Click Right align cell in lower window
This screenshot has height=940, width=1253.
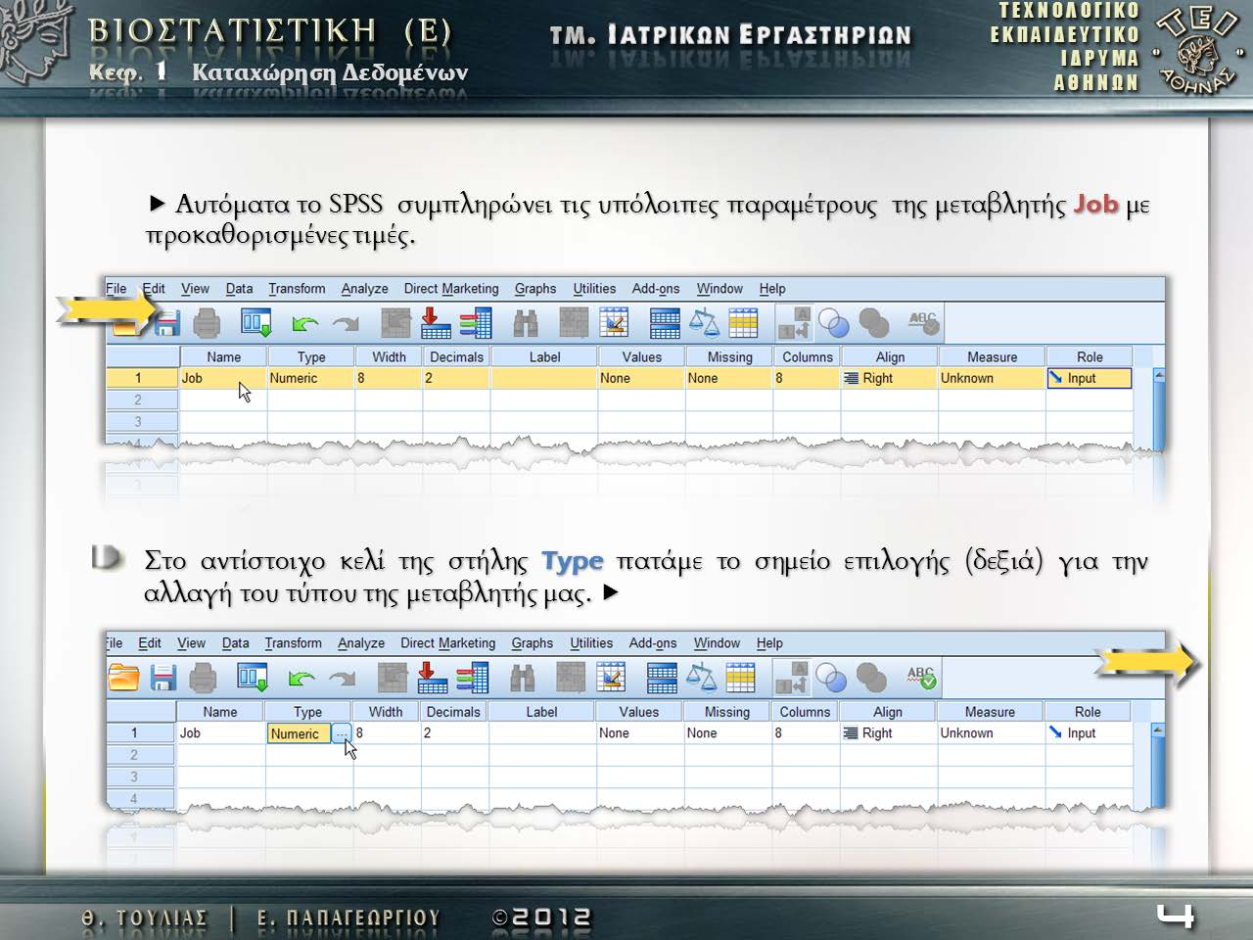(x=887, y=733)
